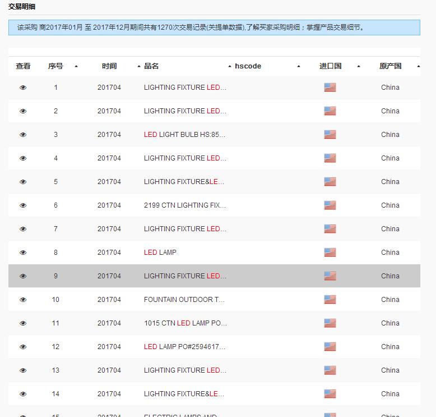Open the FOUNTAIN OUTDOOR product name entry
This screenshot has width=436, height=417.
pos(184,300)
